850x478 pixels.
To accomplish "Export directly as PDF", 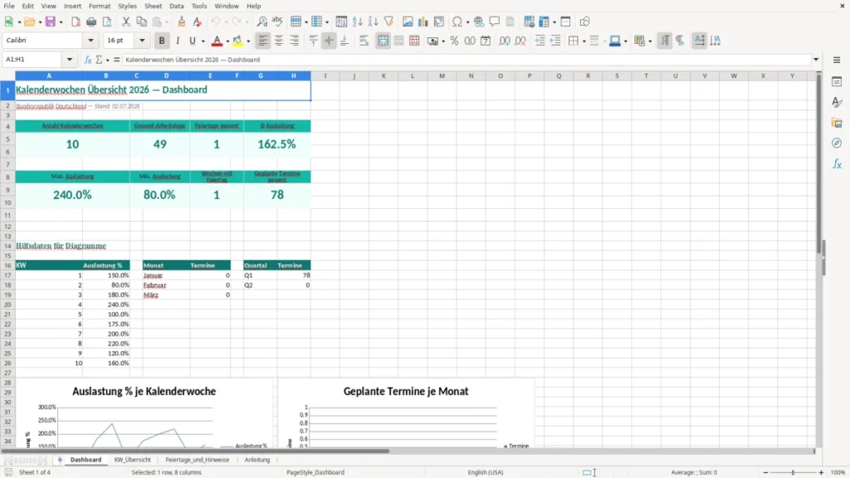I will [76, 22].
